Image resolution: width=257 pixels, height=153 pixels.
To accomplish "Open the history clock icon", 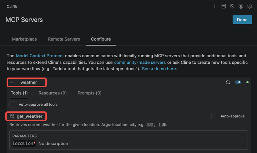I will point(232,6).
